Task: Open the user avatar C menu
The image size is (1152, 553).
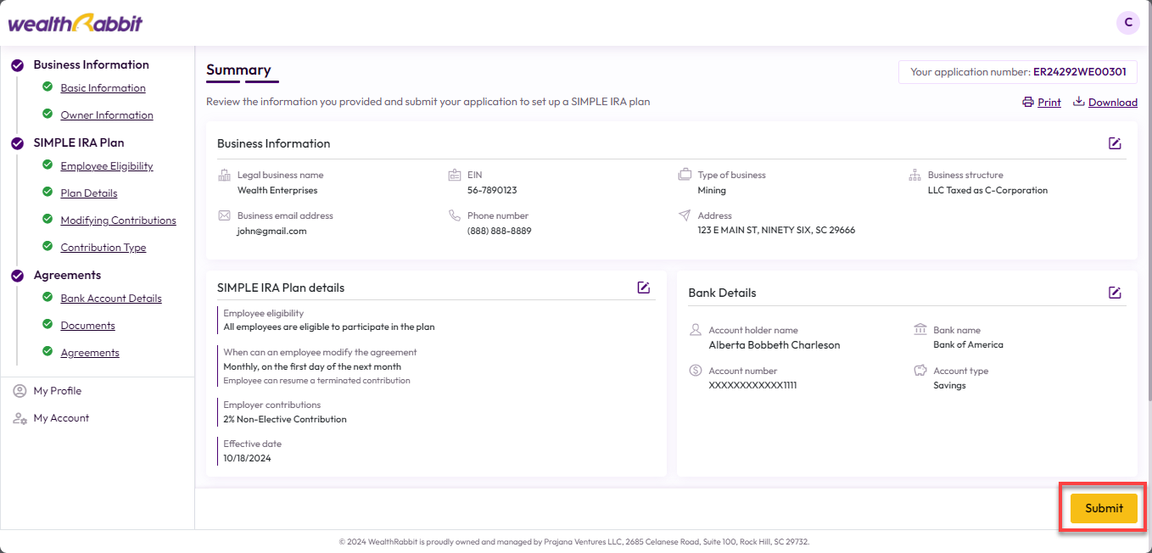Action: 1127,23
